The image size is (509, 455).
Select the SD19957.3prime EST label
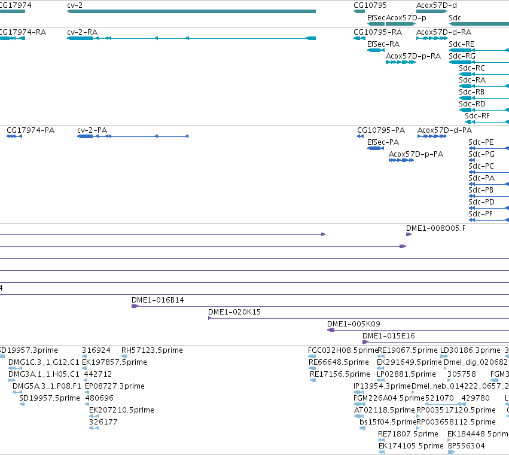29,350
